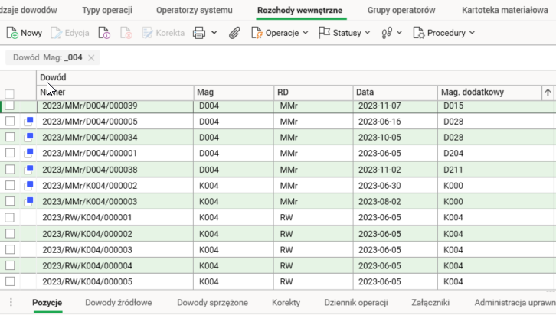The width and height of the screenshot is (556, 315).
Task: Click linked-document icon for 2023/MMr/K004/000003
Action: (28, 201)
